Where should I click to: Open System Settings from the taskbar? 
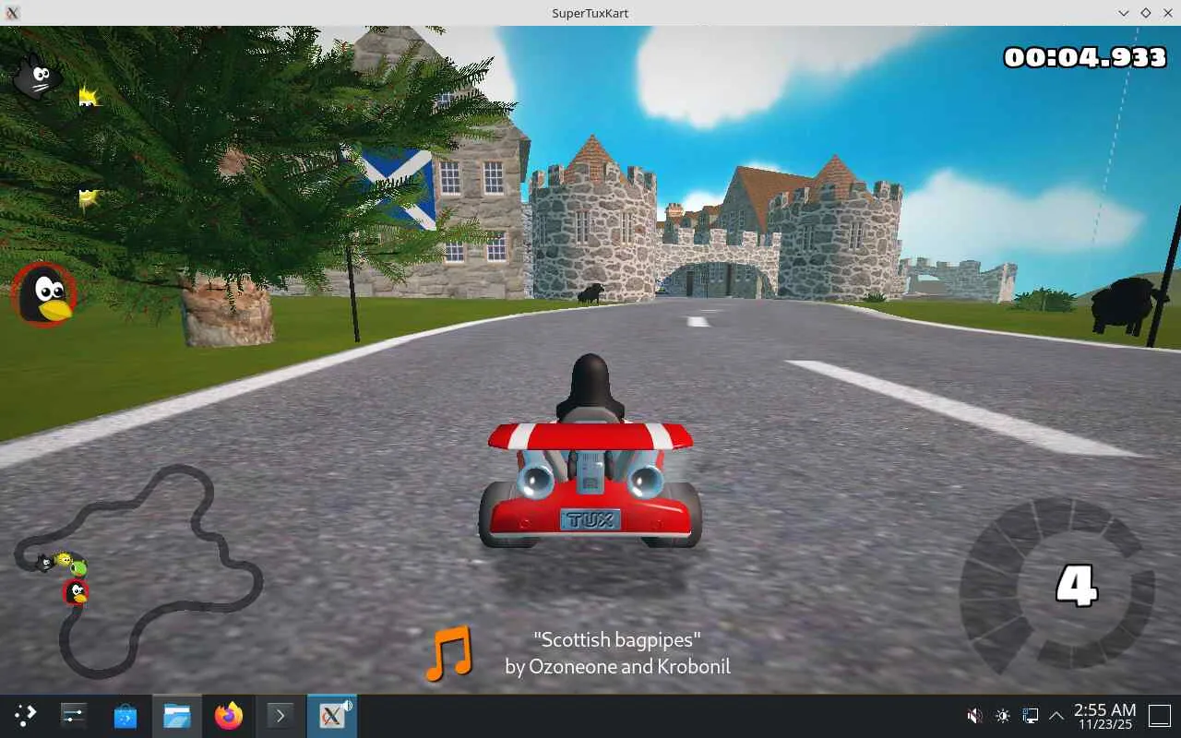tap(74, 715)
